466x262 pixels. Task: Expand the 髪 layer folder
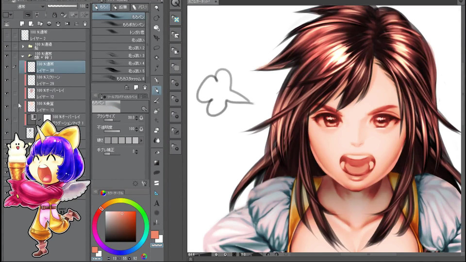pyautogui.click(x=23, y=46)
